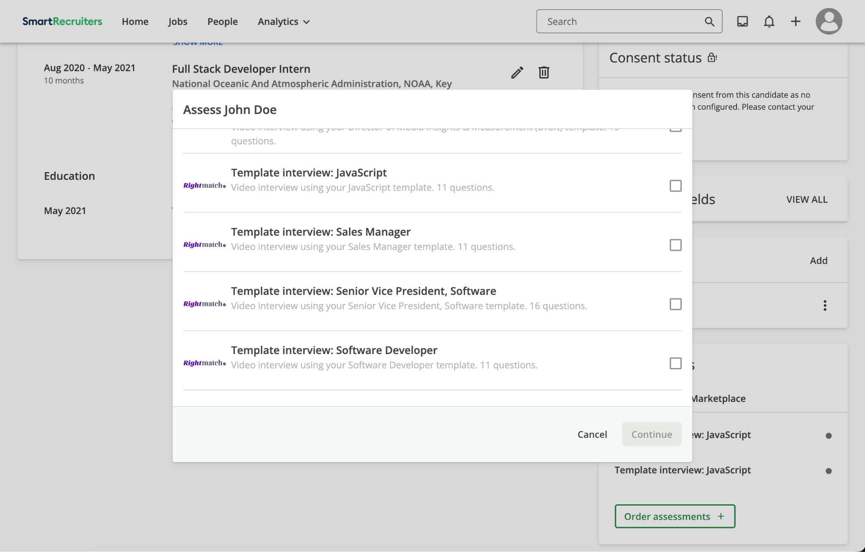Open the user profile avatar
Image resolution: width=865 pixels, height=552 pixels.
click(829, 22)
